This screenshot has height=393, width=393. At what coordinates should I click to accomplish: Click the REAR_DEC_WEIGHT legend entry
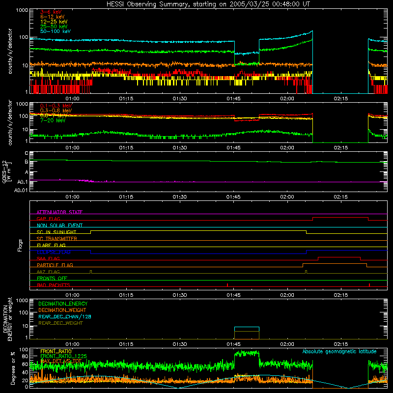(60, 323)
